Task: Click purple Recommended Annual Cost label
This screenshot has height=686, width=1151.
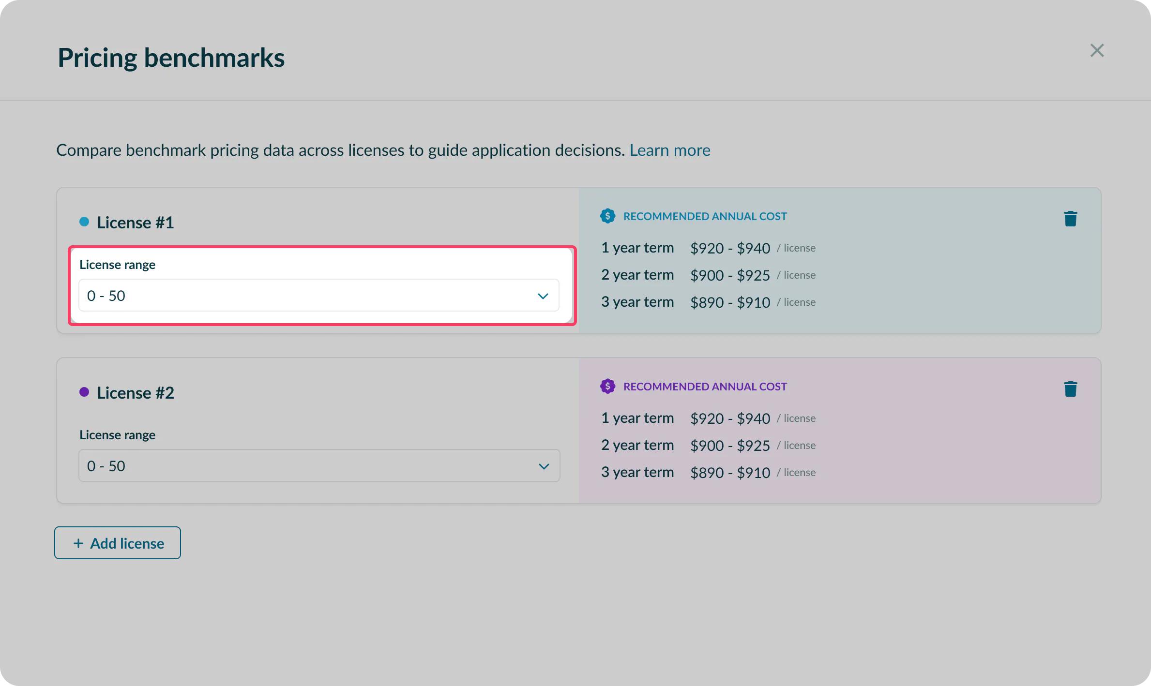Action: 705,387
